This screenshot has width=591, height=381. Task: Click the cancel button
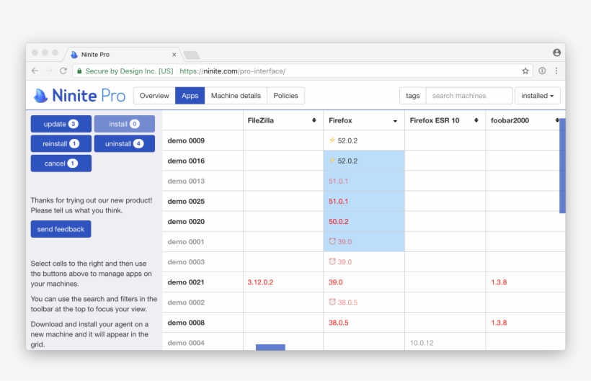[x=61, y=163]
